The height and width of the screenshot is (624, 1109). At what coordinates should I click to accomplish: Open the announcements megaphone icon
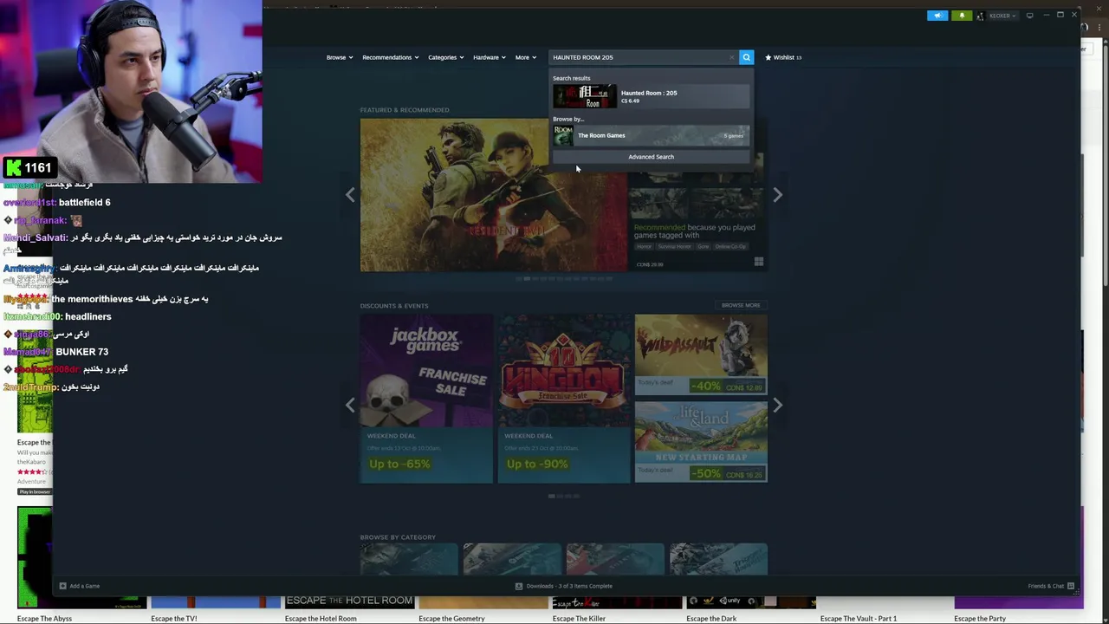coord(937,16)
